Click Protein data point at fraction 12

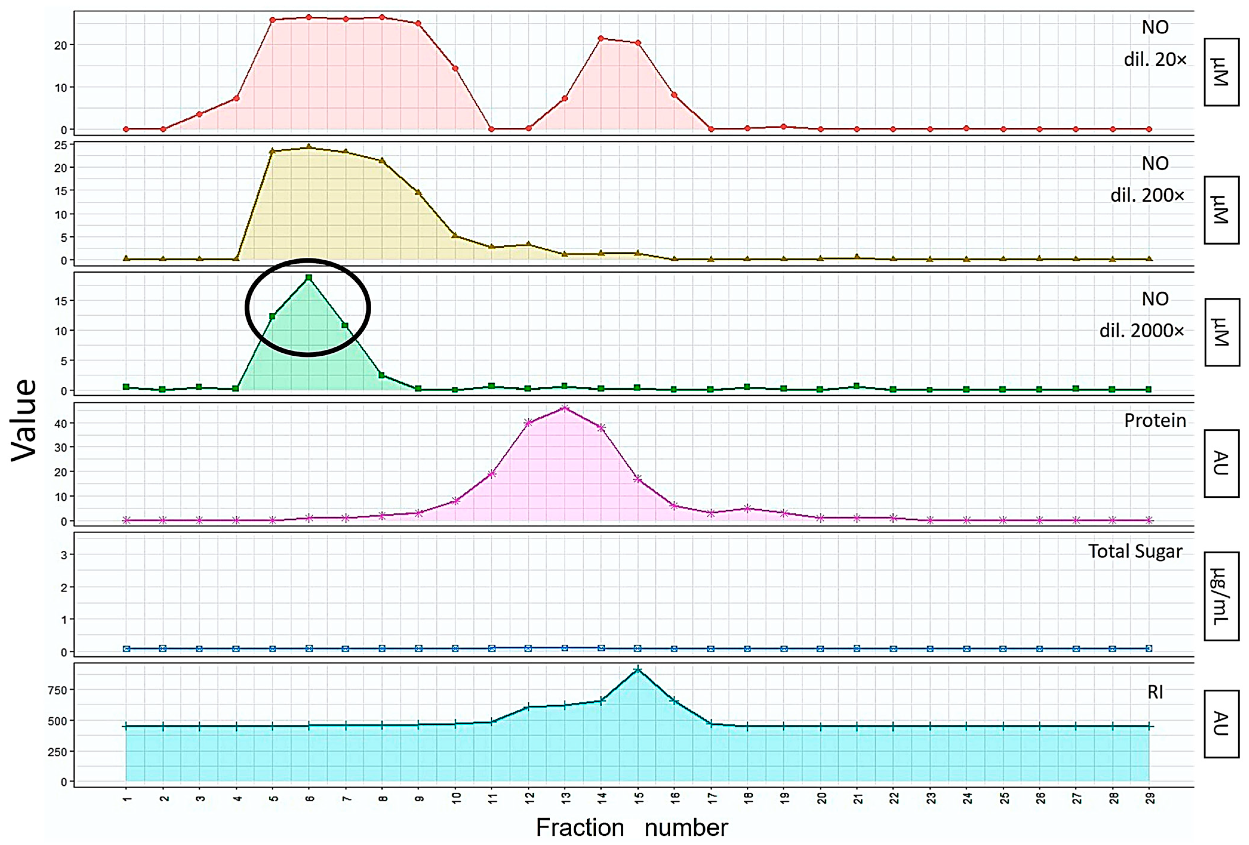tap(528, 423)
